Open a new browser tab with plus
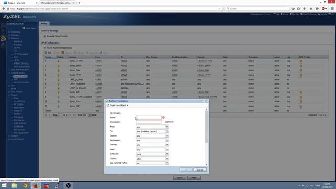 click(79, 3)
